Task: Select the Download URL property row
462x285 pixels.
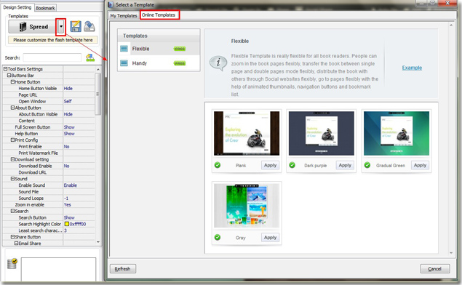Action: pyautogui.click(x=49, y=172)
